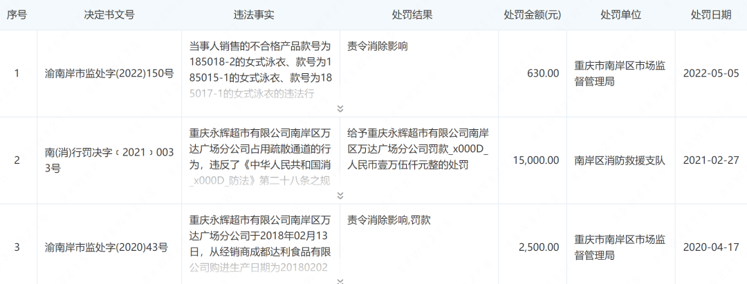The height and width of the screenshot is (284, 747).
Task: Click the 决定书文号 column header
Action: coord(109,15)
